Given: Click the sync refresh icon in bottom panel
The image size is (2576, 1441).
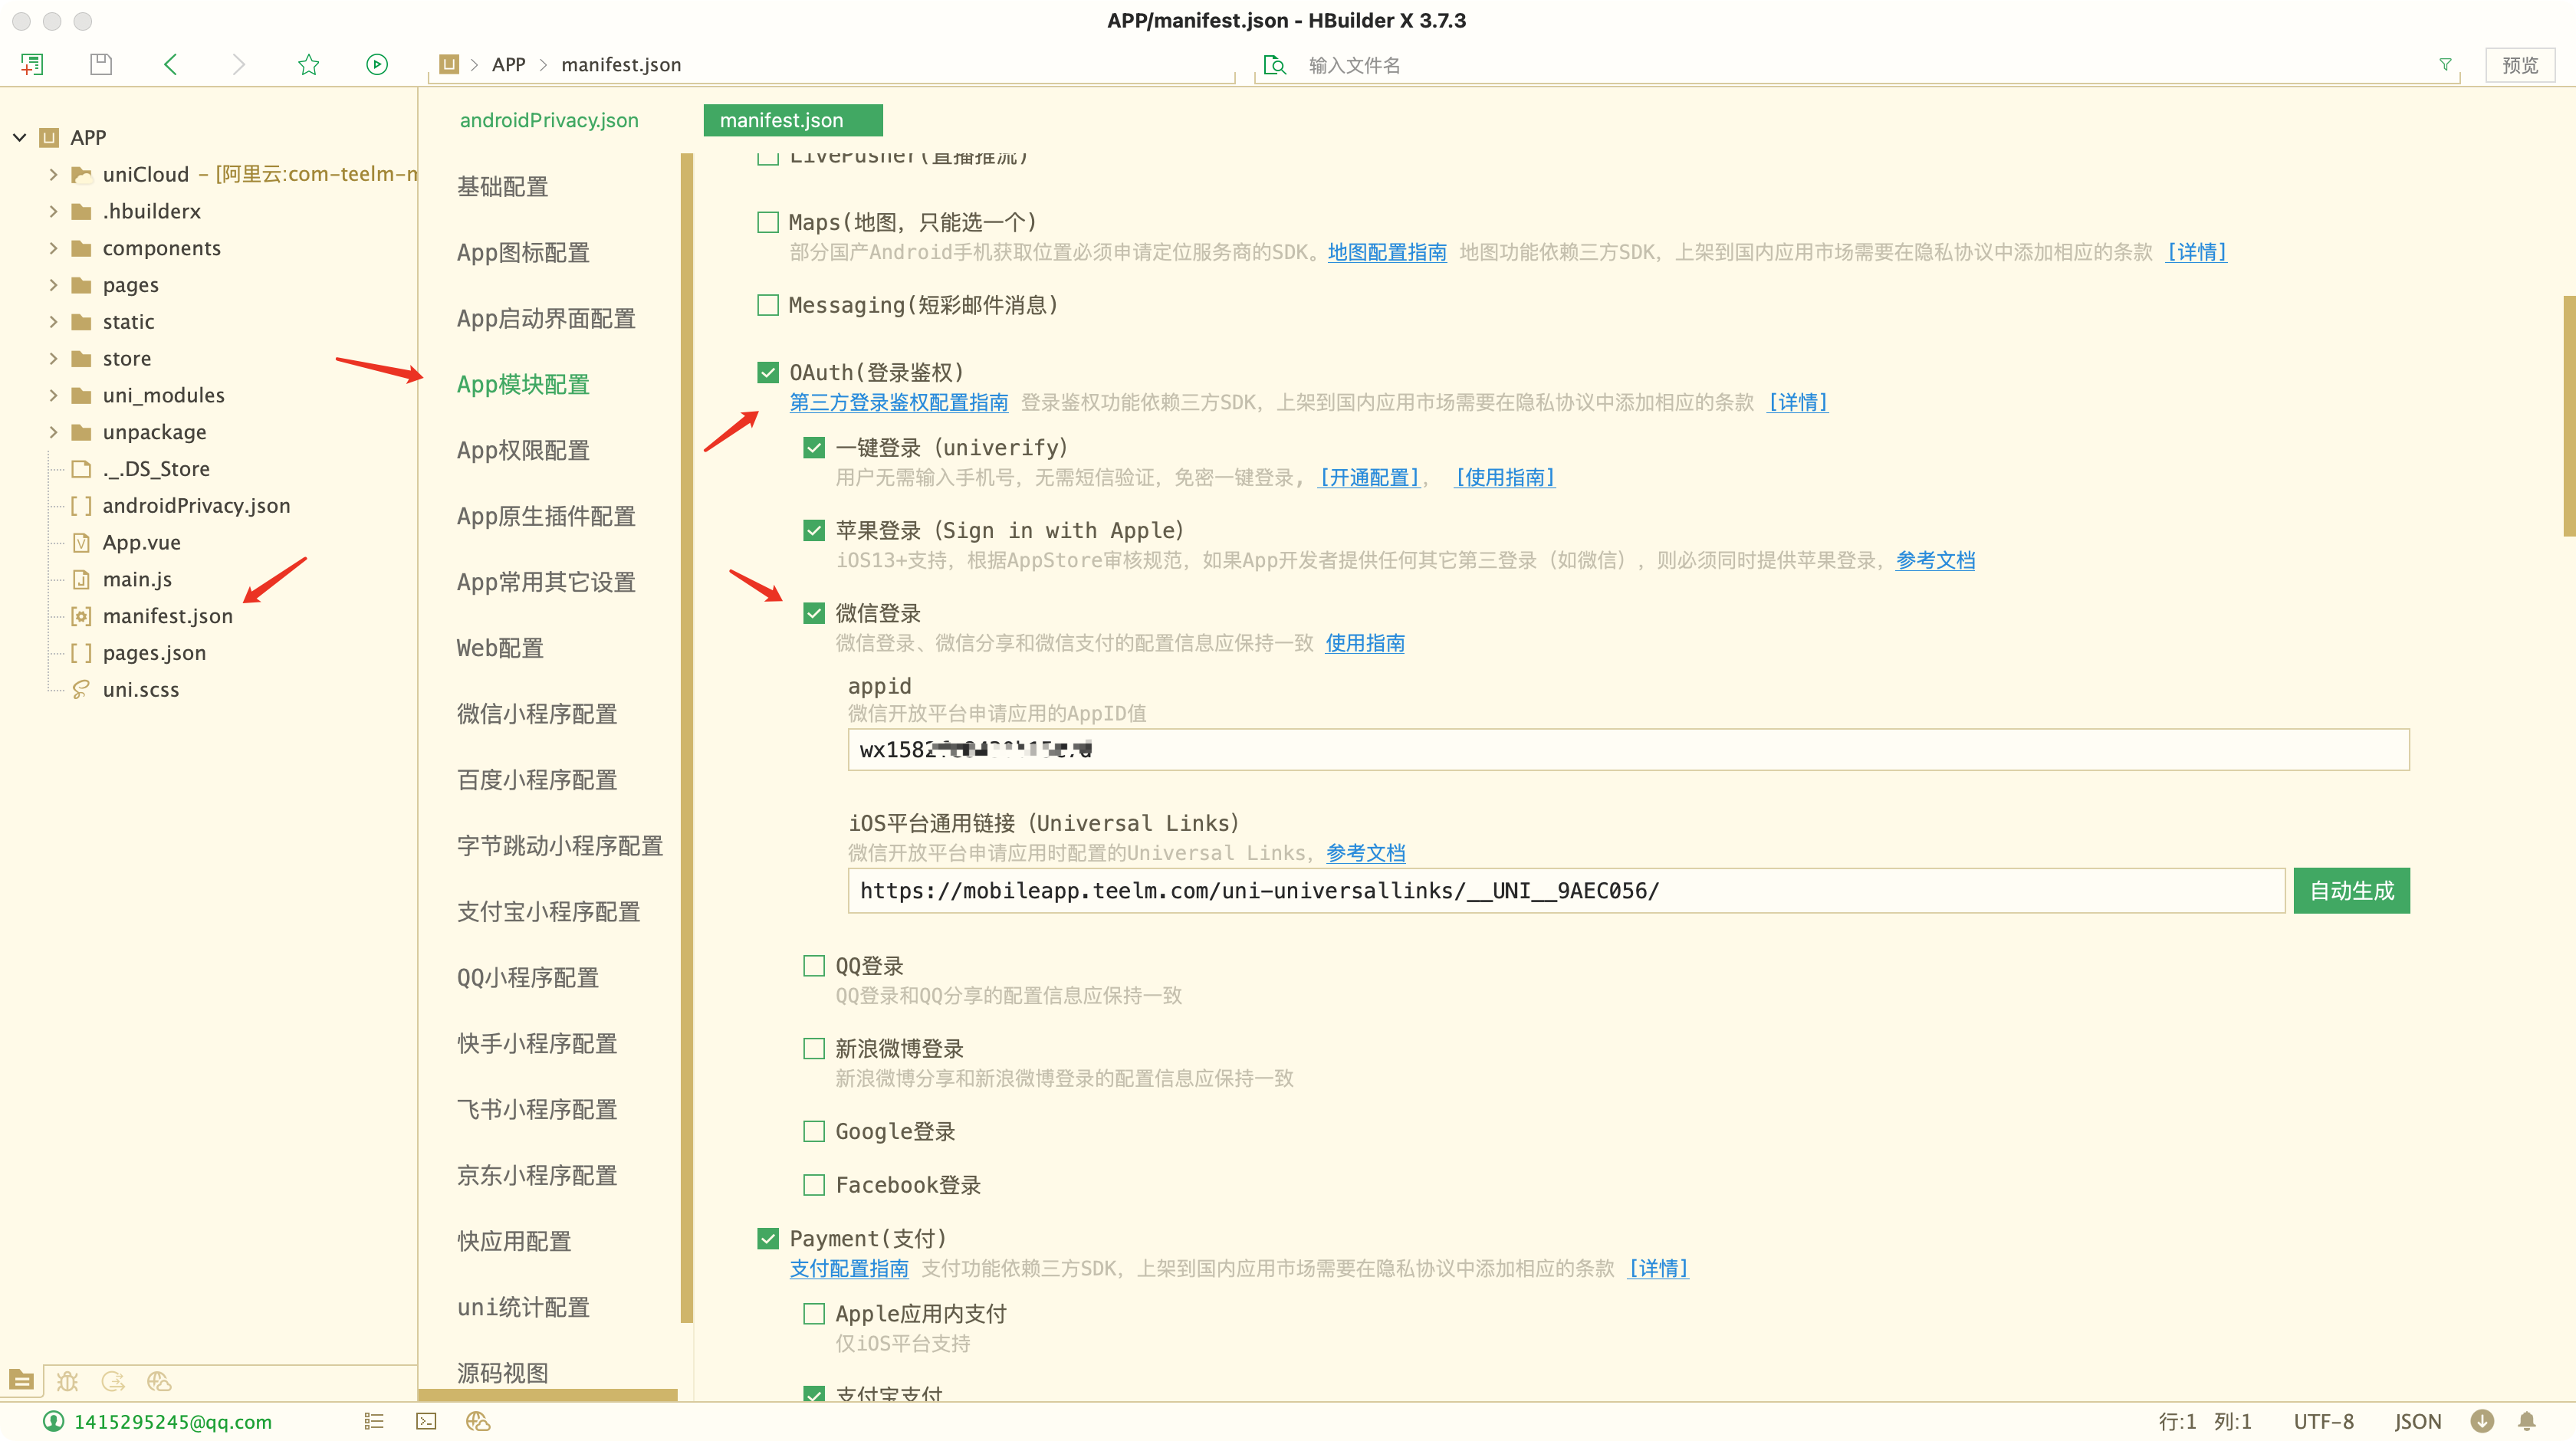Looking at the screenshot, I should 113,1381.
